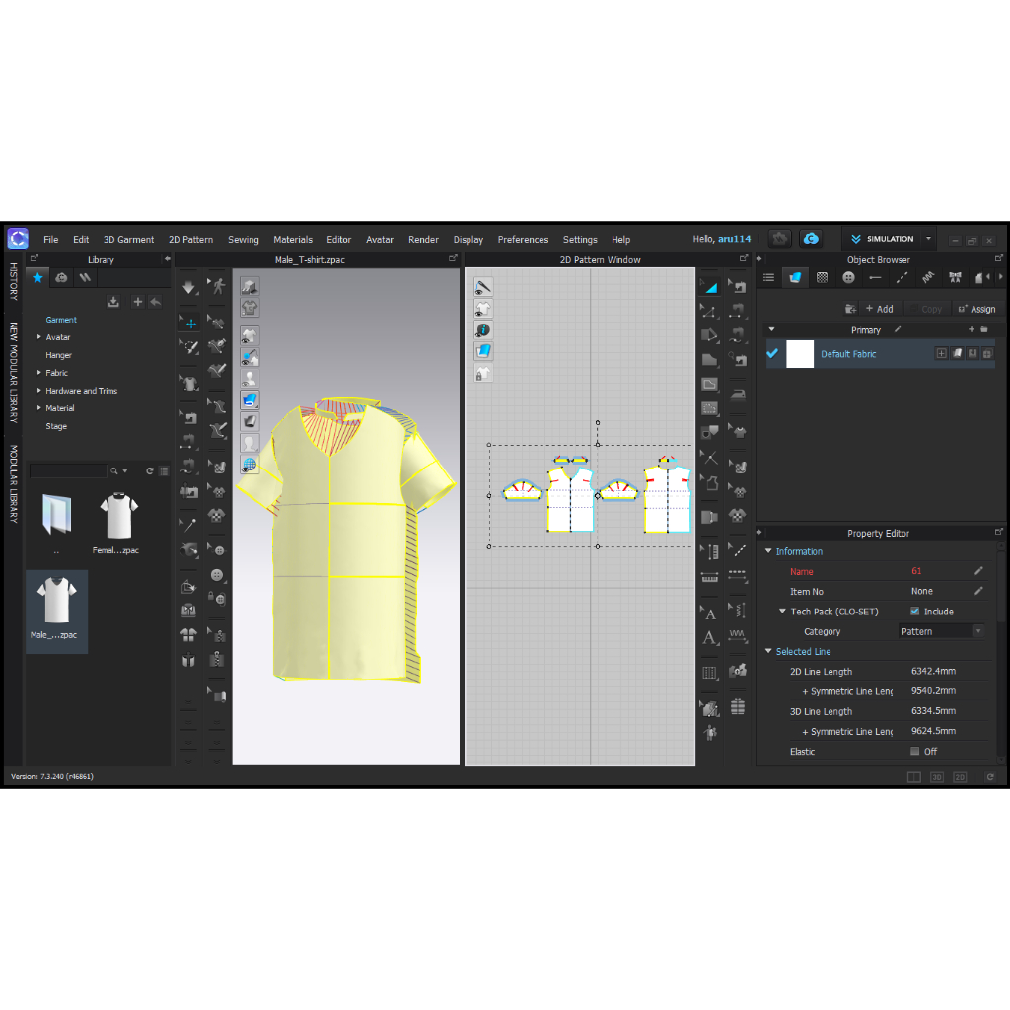The image size is (1010, 1010).
Task: Click the Assign button in Object Browser
Action: tap(977, 309)
